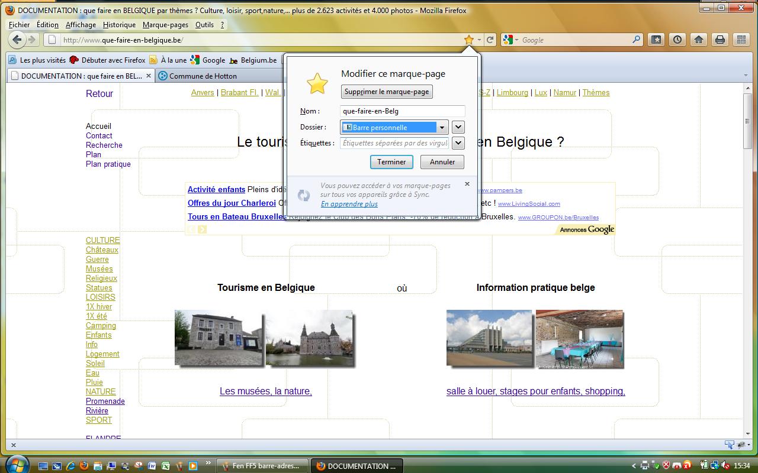This screenshot has height=473, width=758.
Task: Click the Activité enfants ad link
Action: click(x=216, y=190)
